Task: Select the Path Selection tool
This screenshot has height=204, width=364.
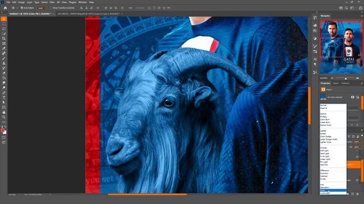Action: (4, 102)
